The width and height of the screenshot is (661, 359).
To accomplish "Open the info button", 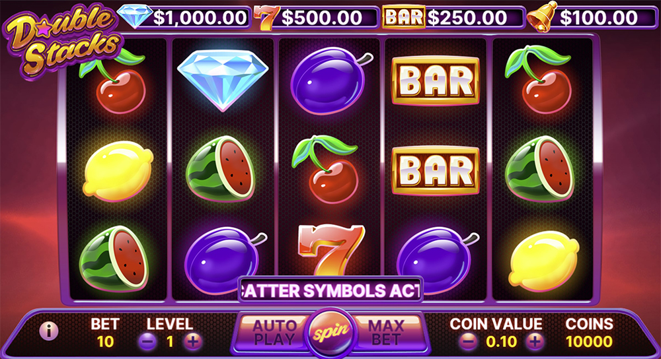I will (x=49, y=331).
